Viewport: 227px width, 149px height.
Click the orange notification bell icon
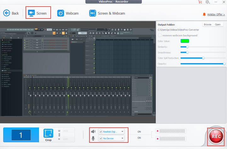click(x=205, y=14)
